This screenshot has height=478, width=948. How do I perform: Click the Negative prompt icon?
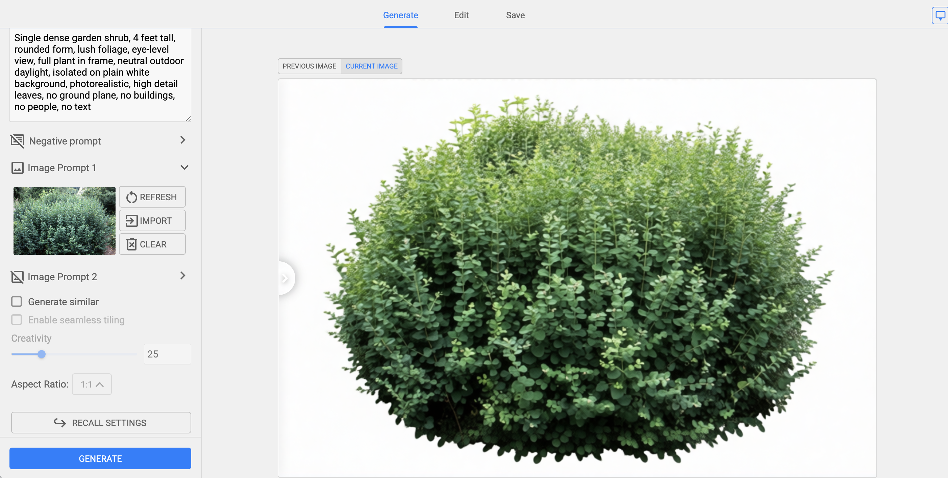(x=17, y=141)
